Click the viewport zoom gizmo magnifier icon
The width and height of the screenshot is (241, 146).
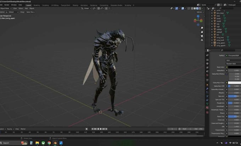click(202, 28)
